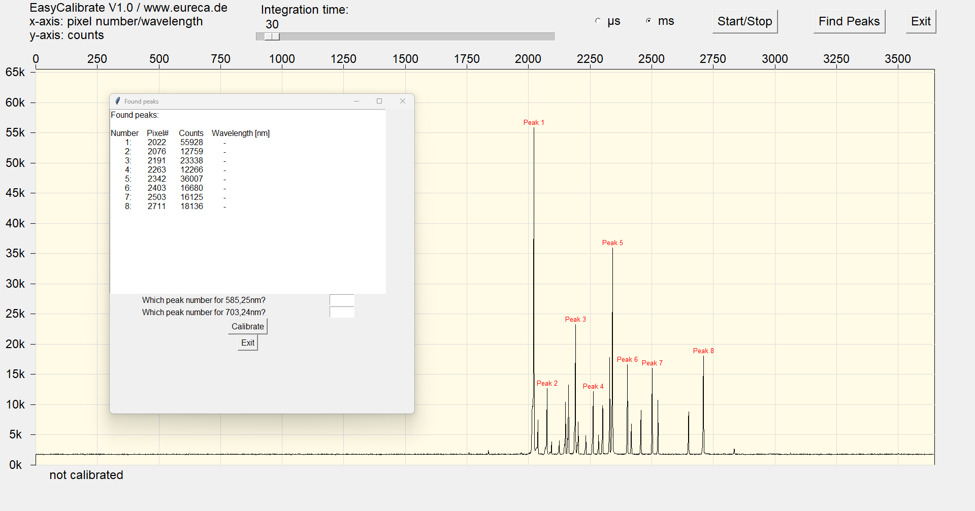The height and width of the screenshot is (511, 975).
Task: Select the ms radio button
Action: pos(648,21)
